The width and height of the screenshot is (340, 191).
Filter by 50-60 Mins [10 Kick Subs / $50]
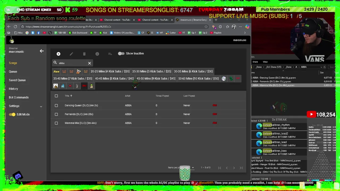[x=198, y=79]
